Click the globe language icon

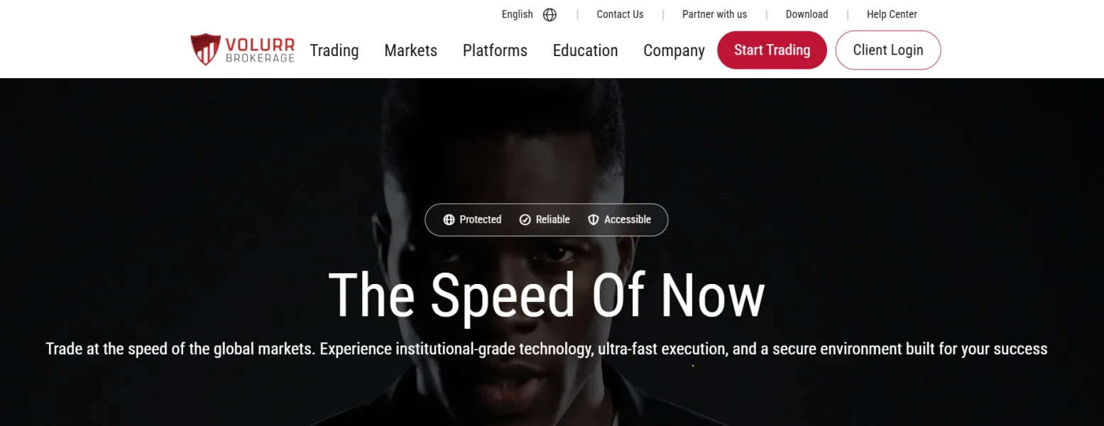[550, 15]
